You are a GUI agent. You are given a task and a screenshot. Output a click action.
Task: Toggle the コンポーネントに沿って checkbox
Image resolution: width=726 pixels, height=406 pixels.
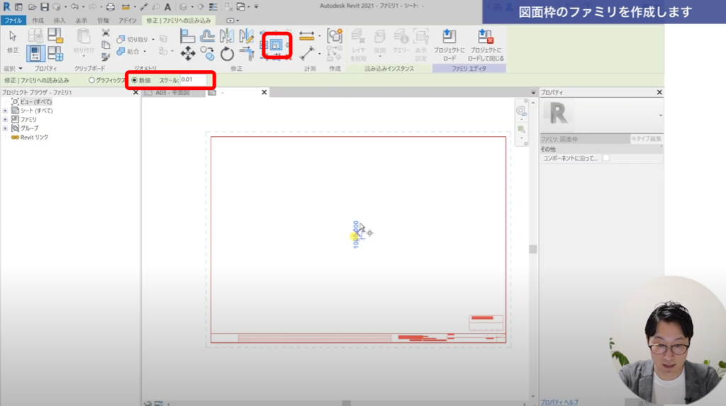605,159
